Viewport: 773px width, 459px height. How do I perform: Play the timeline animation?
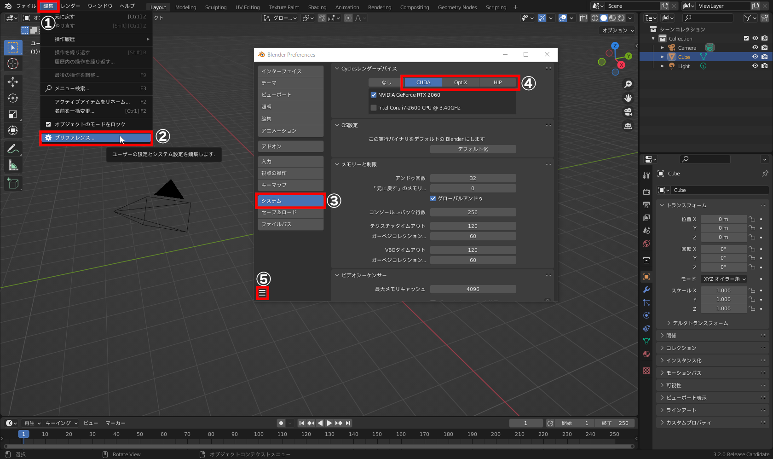(x=329, y=423)
